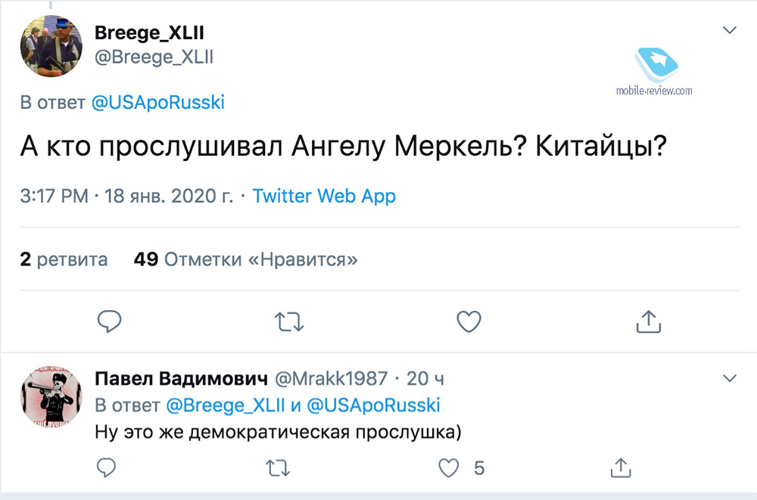Retweet Павел Вадимович's reply

coord(279,467)
